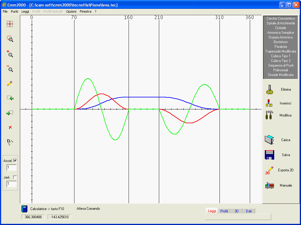This screenshot has height=225, width=301.
Task: Open the File menu
Action: pyautogui.click(x=5, y=11)
